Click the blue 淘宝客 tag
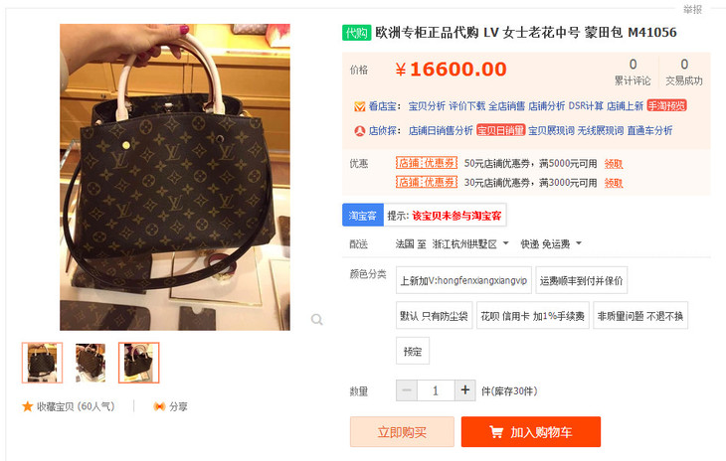The width and height of the screenshot is (726, 461). (363, 215)
